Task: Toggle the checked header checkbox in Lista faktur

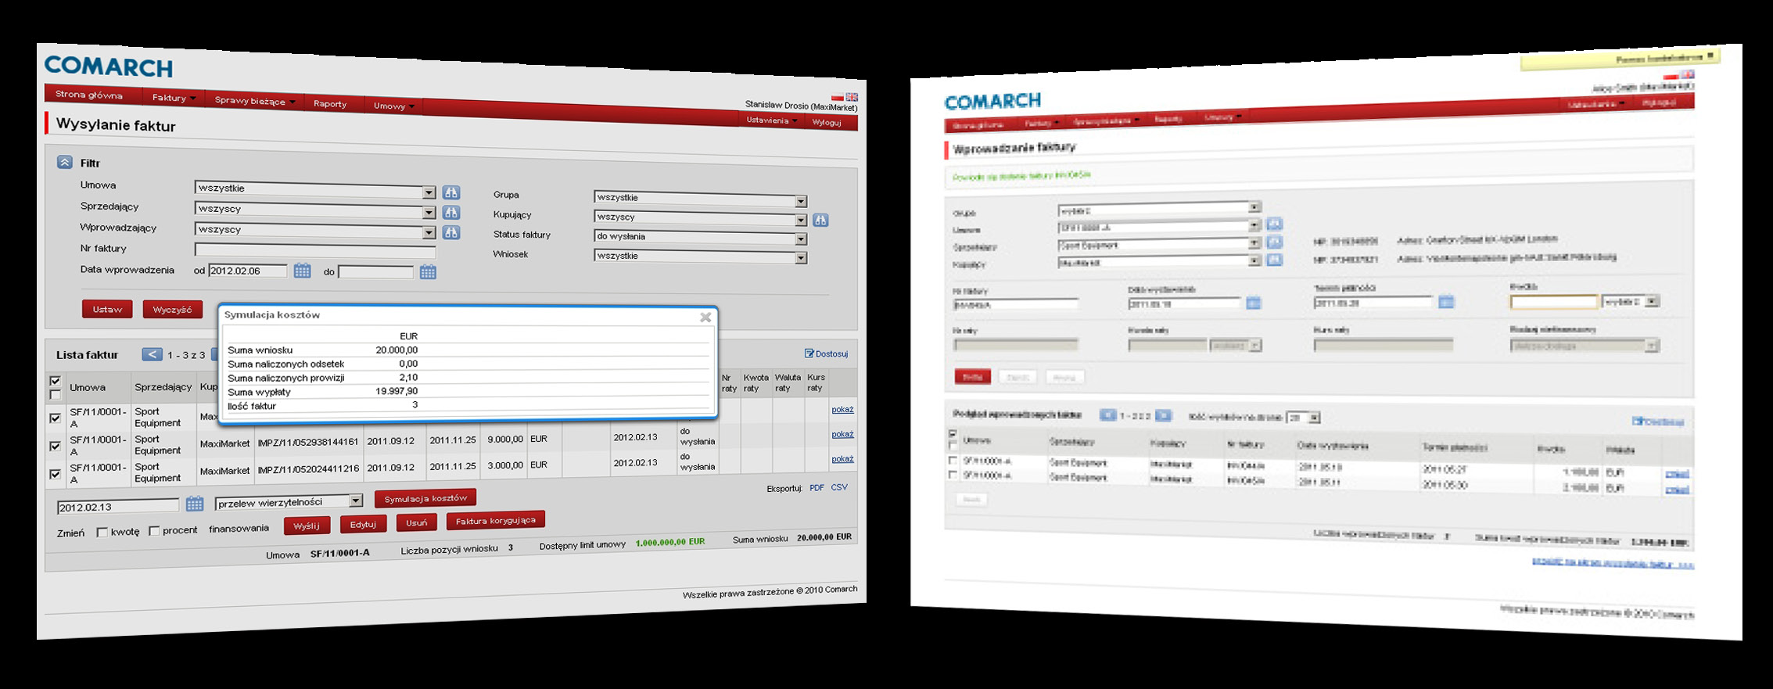Action: click(x=56, y=381)
